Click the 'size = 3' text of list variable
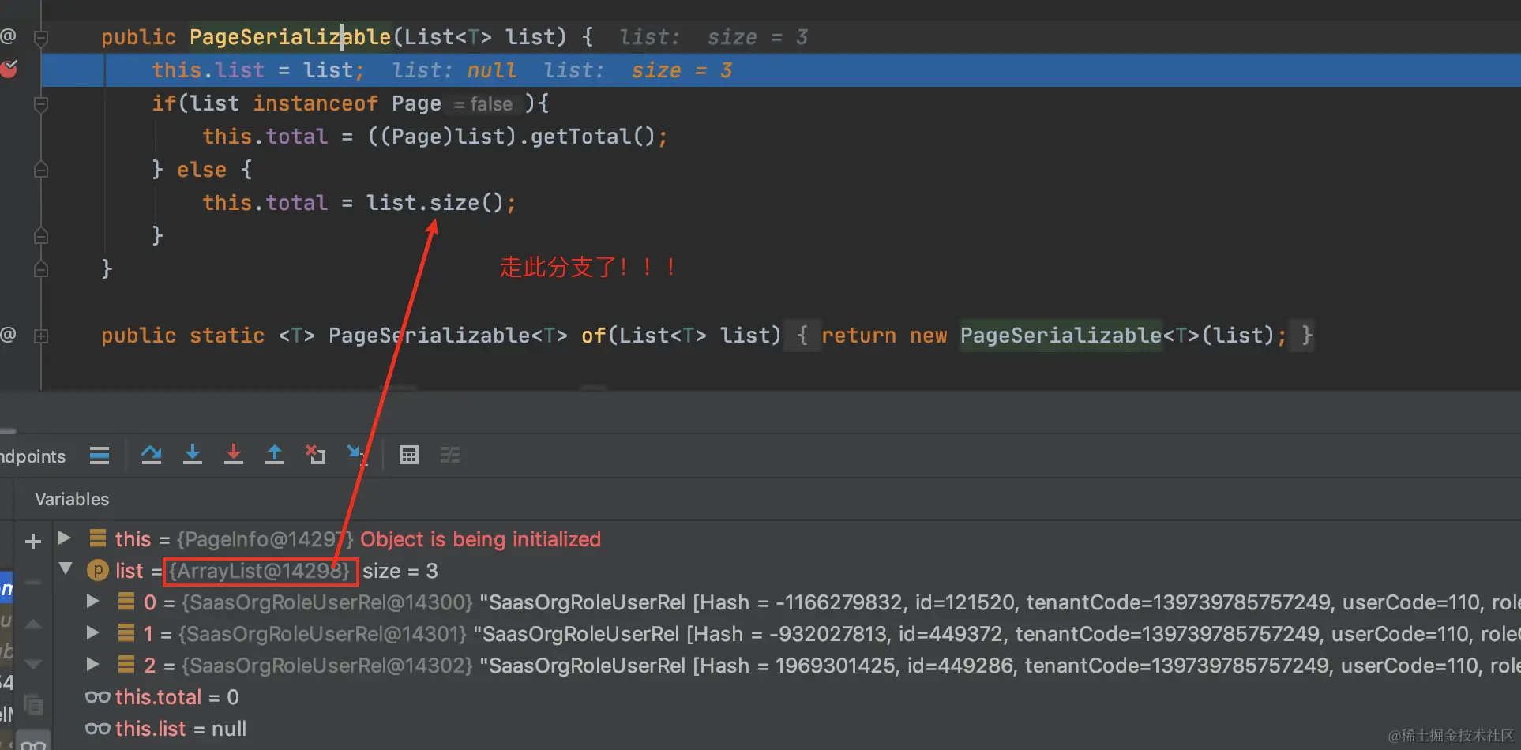The width and height of the screenshot is (1521, 750). tap(400, 571)
